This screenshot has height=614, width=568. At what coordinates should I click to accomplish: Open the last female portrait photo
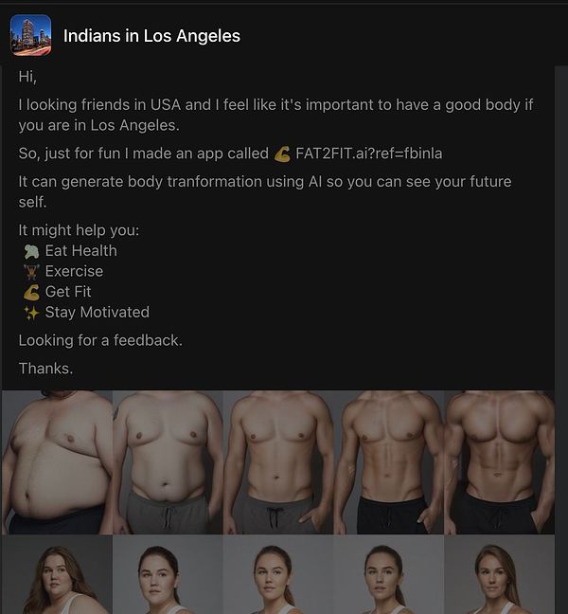pyautogui.click(x=500, y=575)
